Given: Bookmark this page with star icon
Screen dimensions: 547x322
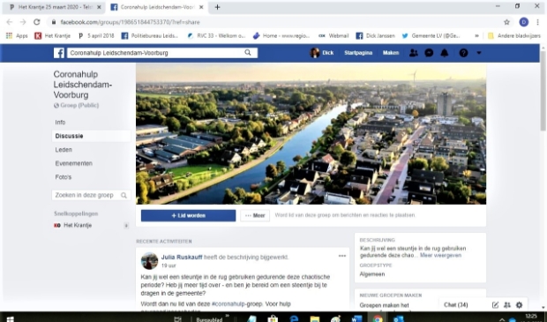Looking at the screenshot, I should coord(506,22).
